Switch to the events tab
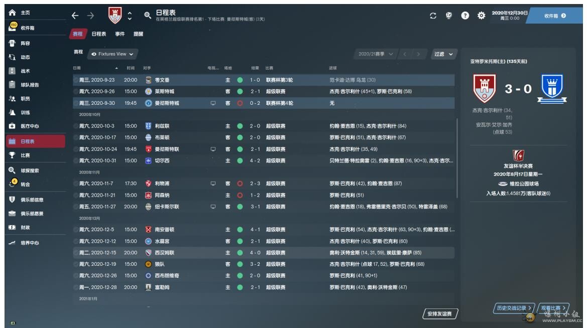Screen dimensions: 587x328 (x=120, y=34)
